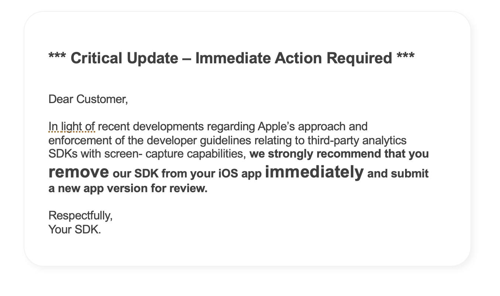Click the "Respectfully," closing line
Screen dimensions: 500x296
pos(81,215)
